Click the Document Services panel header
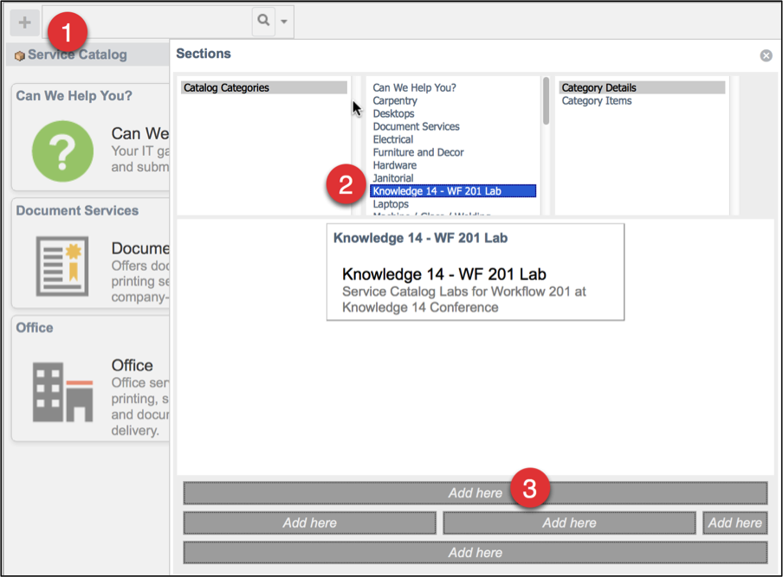Screen dimensions: 783x577 click(77, 210)
